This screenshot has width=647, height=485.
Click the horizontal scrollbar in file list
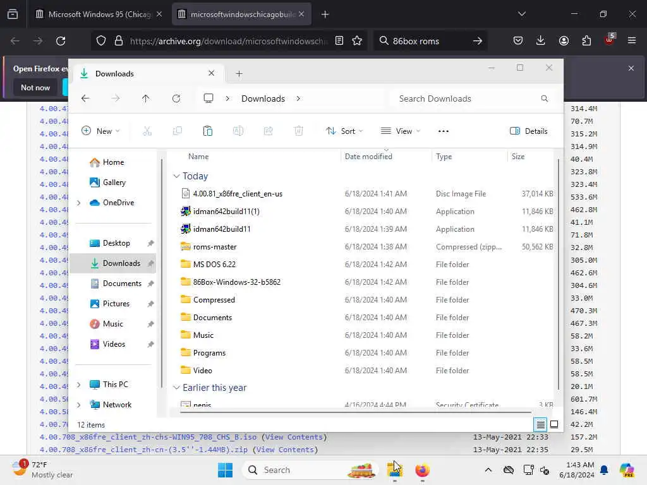tap(356, 412)
